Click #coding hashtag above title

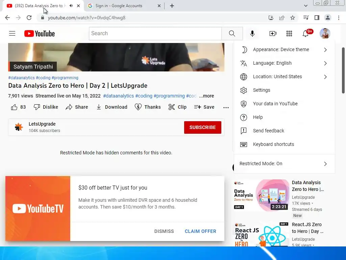[x=43, y=78]
